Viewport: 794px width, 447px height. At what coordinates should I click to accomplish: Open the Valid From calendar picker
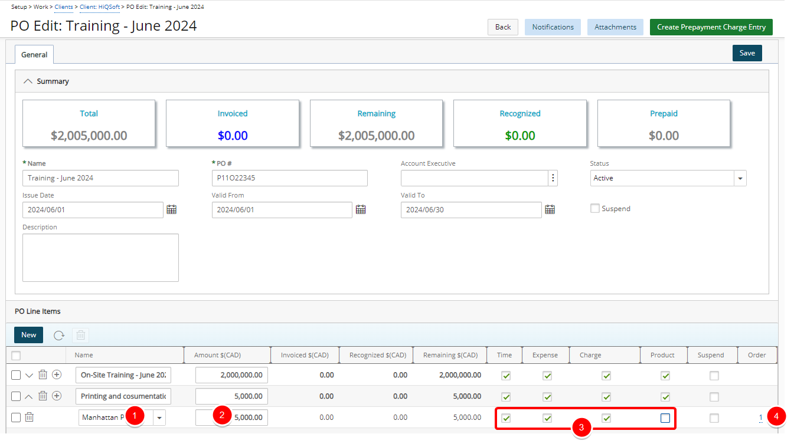pyautogui.click(x=361, y=209)
